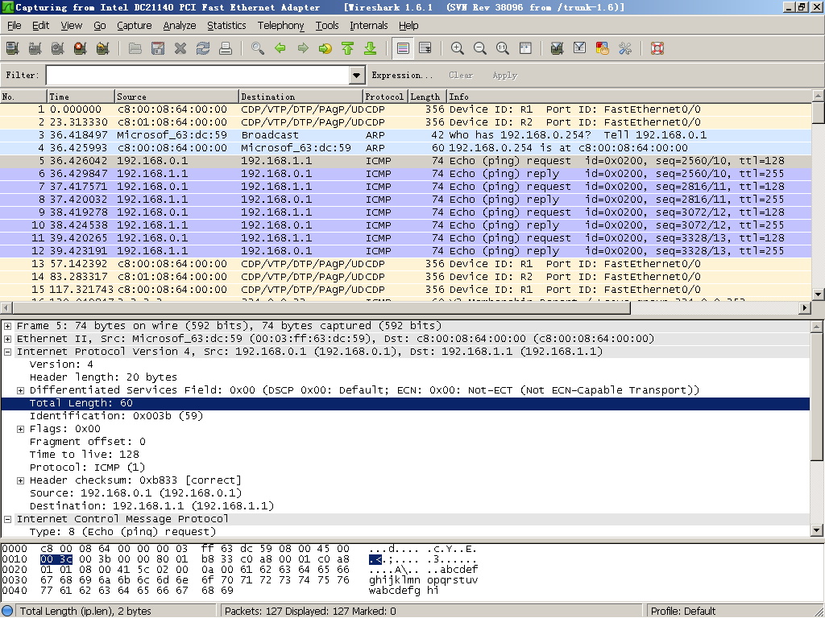Click the Apply filter button
The width and height of the screenshot is (825, 618).
tap(505, 75)
